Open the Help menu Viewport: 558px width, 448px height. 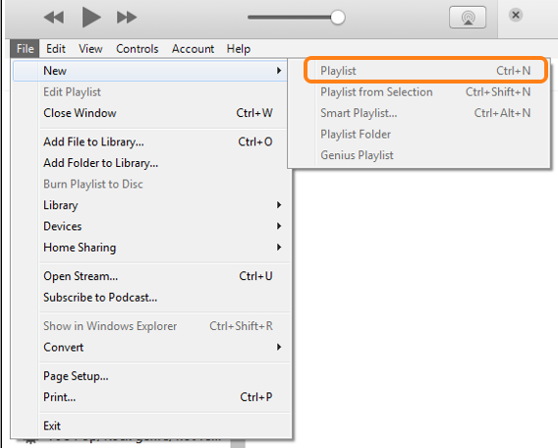pos(239,49)
